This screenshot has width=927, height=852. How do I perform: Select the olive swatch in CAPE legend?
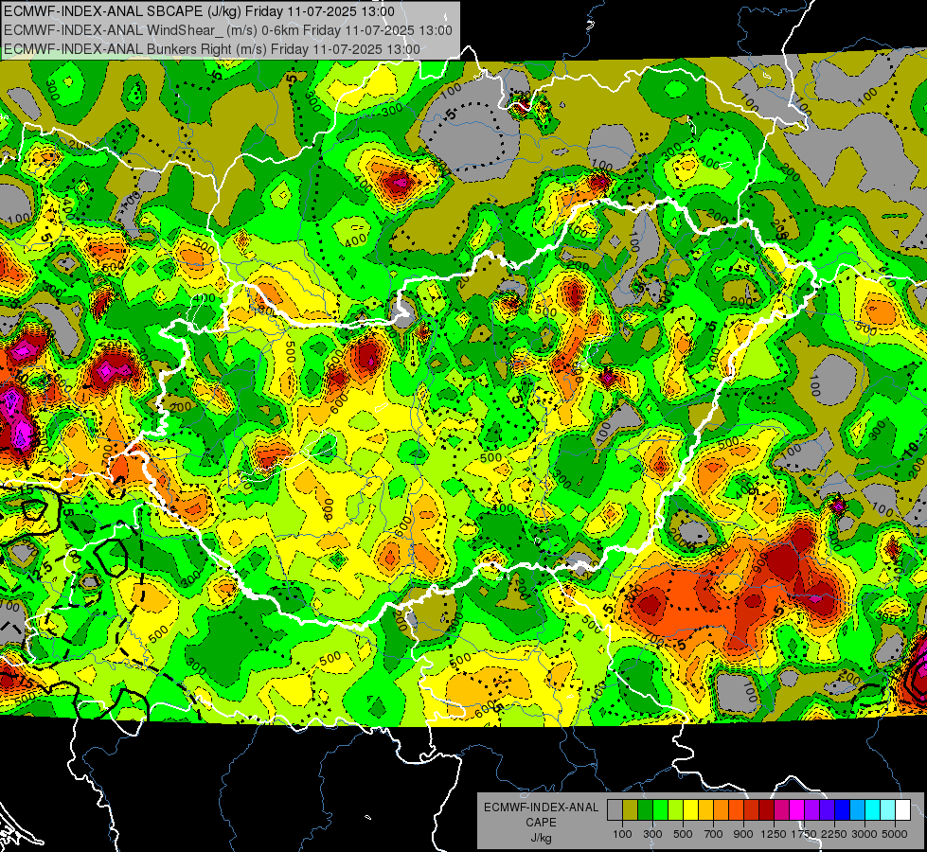631,810
